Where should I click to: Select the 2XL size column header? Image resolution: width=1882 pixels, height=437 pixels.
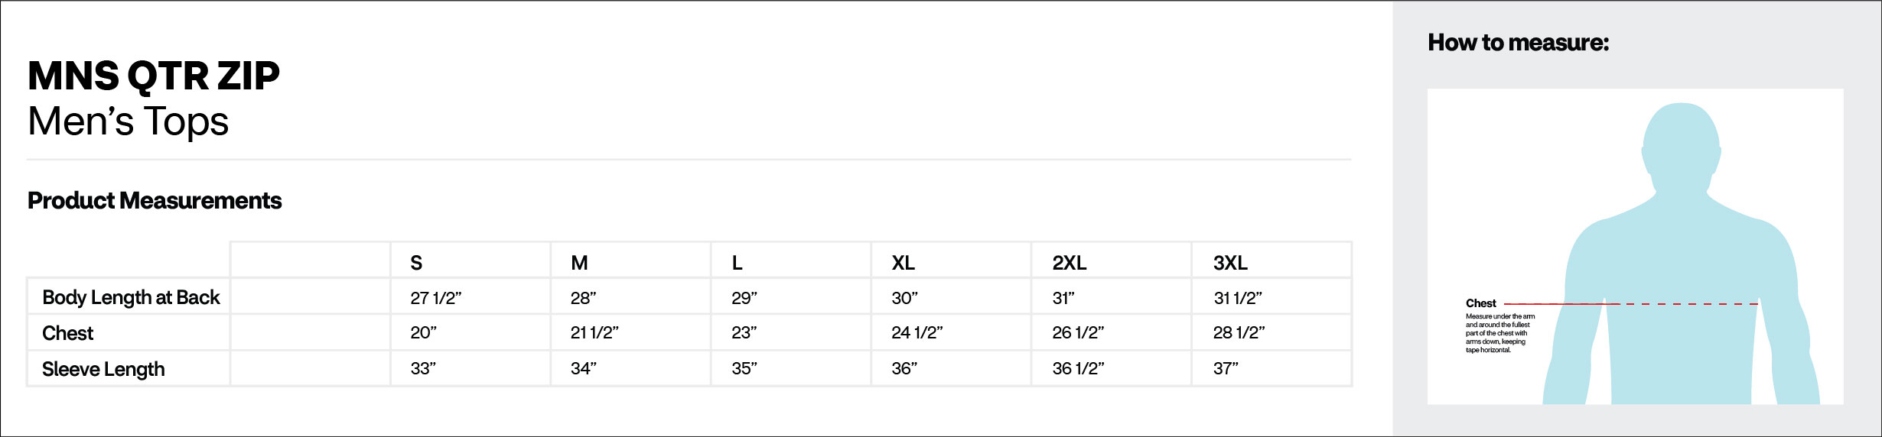coord(1069,263)
